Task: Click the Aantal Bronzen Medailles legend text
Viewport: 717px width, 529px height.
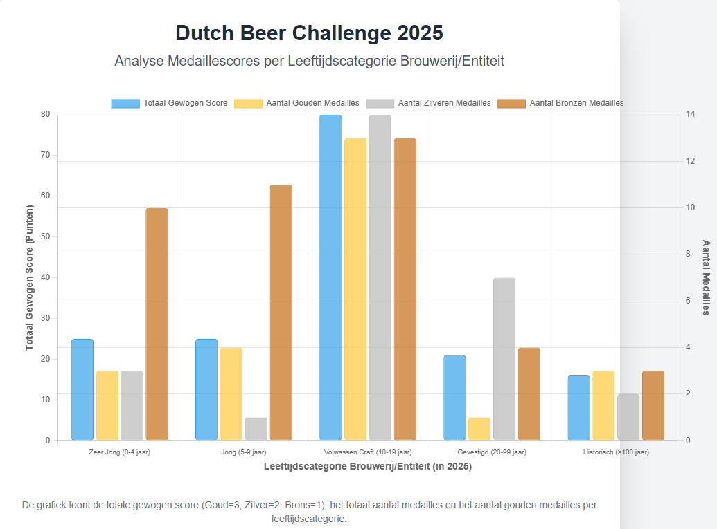Action: 576,103
